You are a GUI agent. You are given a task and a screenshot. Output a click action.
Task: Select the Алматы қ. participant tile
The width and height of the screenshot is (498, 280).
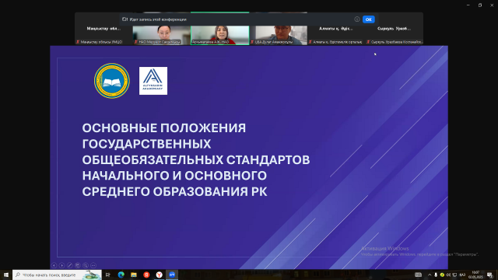tap(336, 35)
